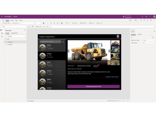Click the App button in command bar
The height and width of the screenshot is (117, 156).
[130, 20]
